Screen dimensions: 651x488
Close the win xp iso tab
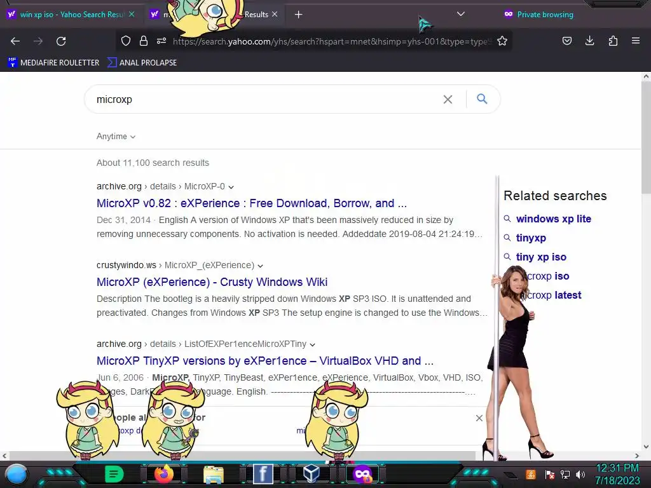pyautogui.click(x=132, y=14)
